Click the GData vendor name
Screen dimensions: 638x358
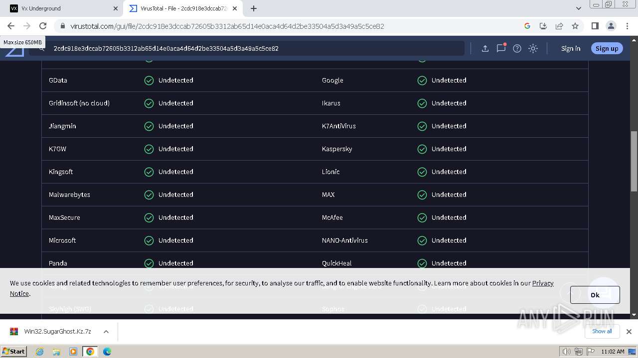coord(58,80)
